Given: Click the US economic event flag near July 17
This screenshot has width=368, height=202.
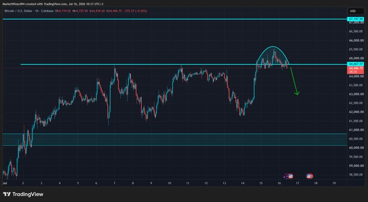Looking at the screenshot, I should pos(309,176).
